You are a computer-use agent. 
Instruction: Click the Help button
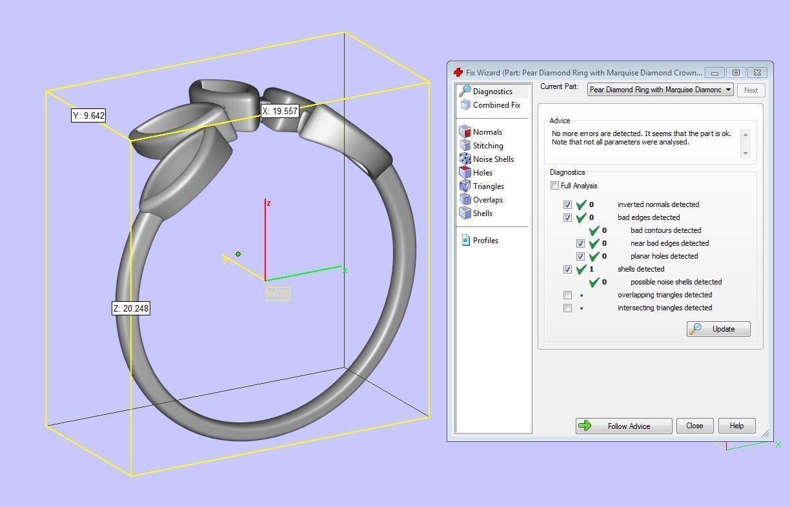pyautogui.click(x=736, y=426)
